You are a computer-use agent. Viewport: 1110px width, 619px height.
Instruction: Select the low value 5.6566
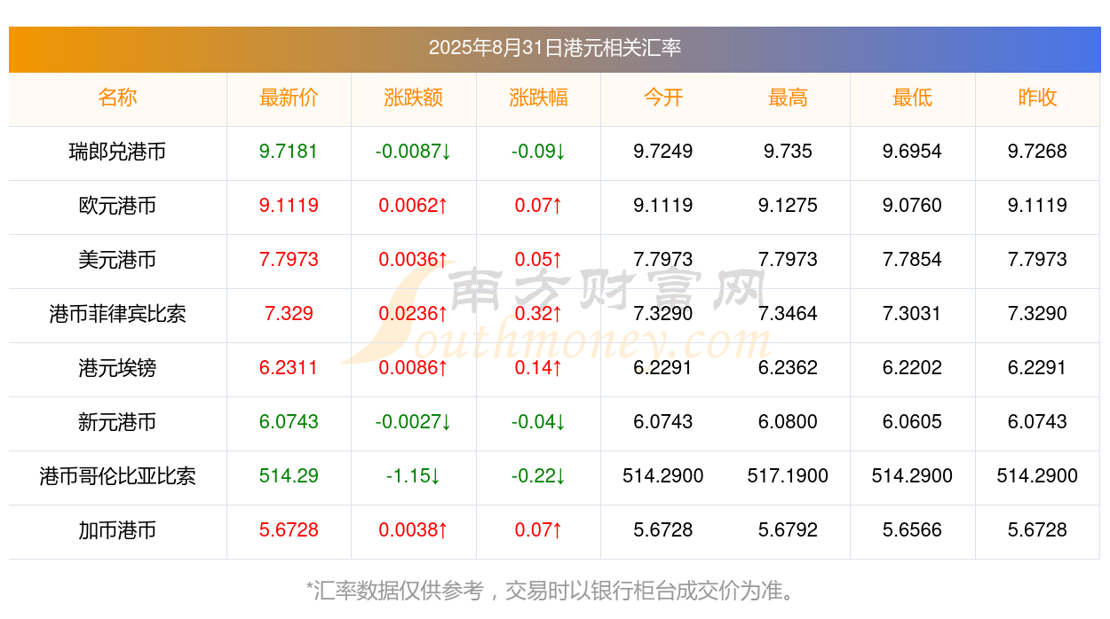pyautogui.click(x=913, y=530)
